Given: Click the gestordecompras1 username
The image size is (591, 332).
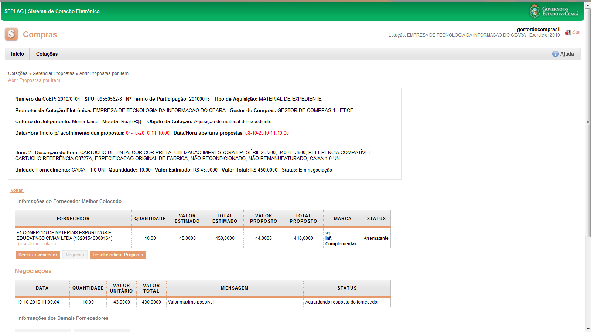Looking at the screenshot, I should point(538,29).
